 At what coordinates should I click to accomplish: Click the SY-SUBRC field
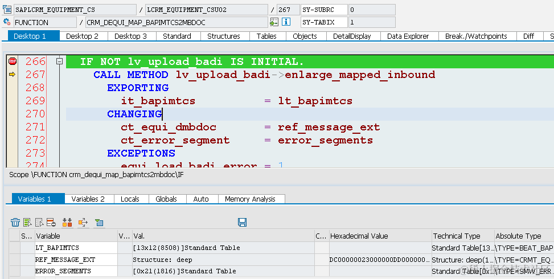[x=325, y=10]
